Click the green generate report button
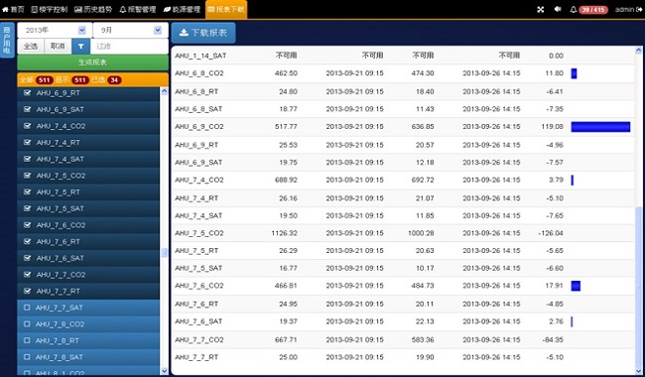 (93, 63)
